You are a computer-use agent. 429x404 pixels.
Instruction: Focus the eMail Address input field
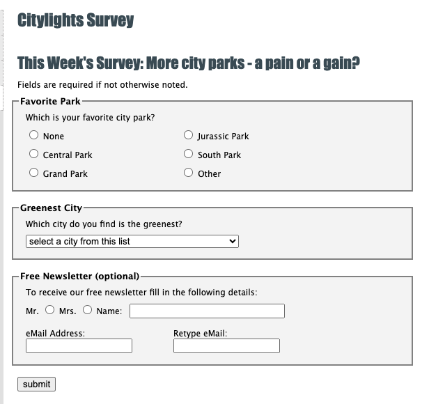click(79, 345)
